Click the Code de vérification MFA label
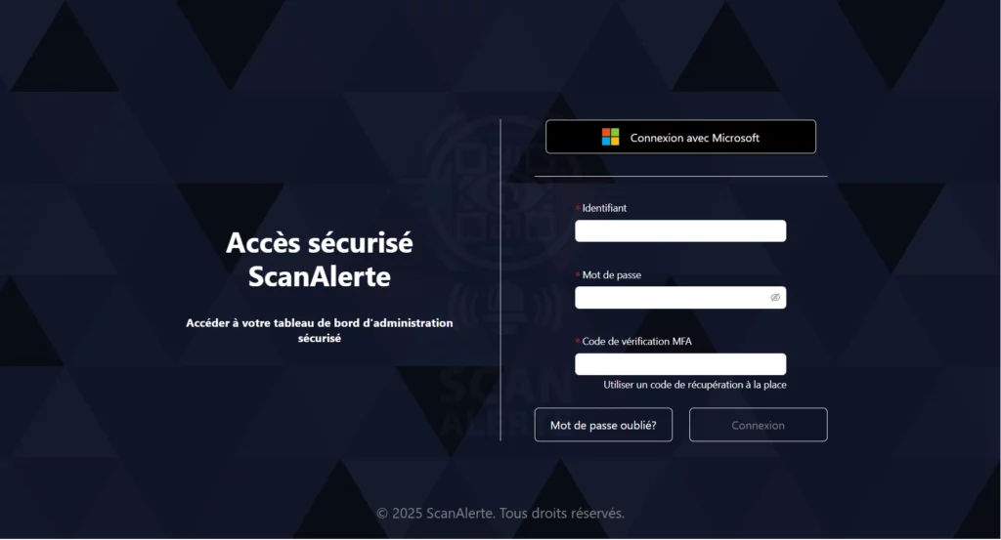The width and height of the screenshot is (1001, 540). click(636, 341)
